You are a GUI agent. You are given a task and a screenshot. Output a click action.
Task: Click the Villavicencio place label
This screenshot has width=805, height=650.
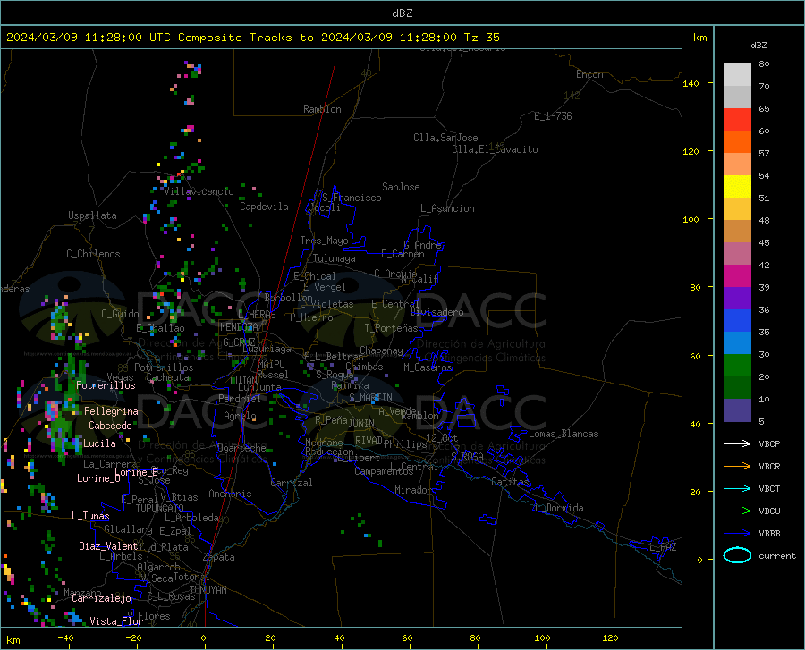(x=199, y=192)
